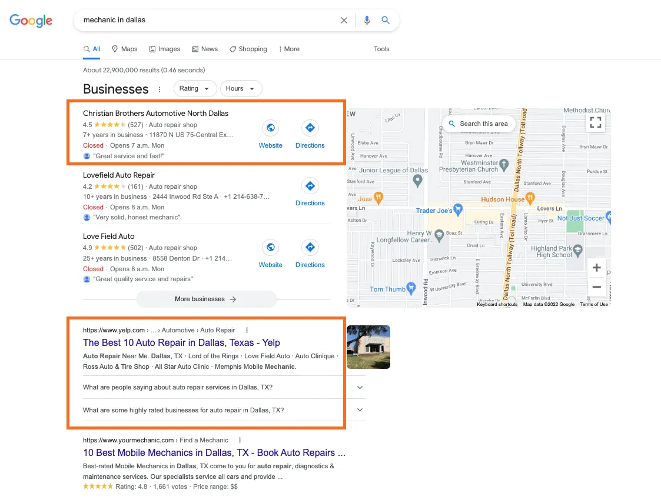The width and height of the screenshot is (661, 503).
Task: Switch to News tab
Action: (205, 49)
